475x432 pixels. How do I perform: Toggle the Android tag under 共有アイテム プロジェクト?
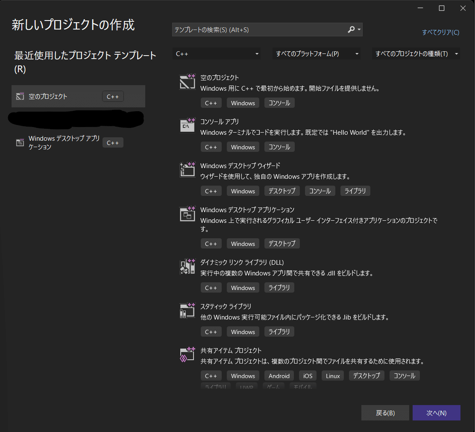click(279, 376)
